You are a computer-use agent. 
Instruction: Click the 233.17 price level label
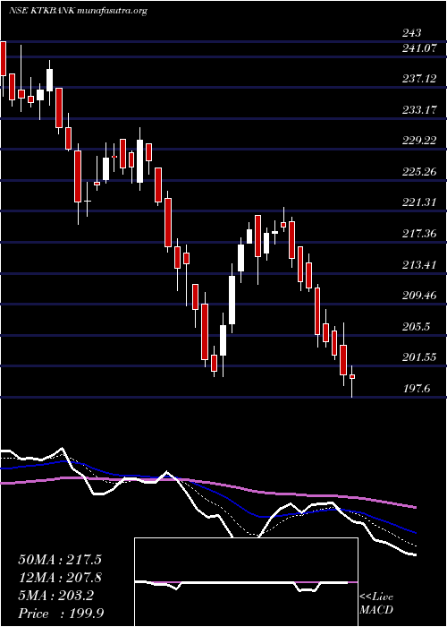[x=419, y=110]
